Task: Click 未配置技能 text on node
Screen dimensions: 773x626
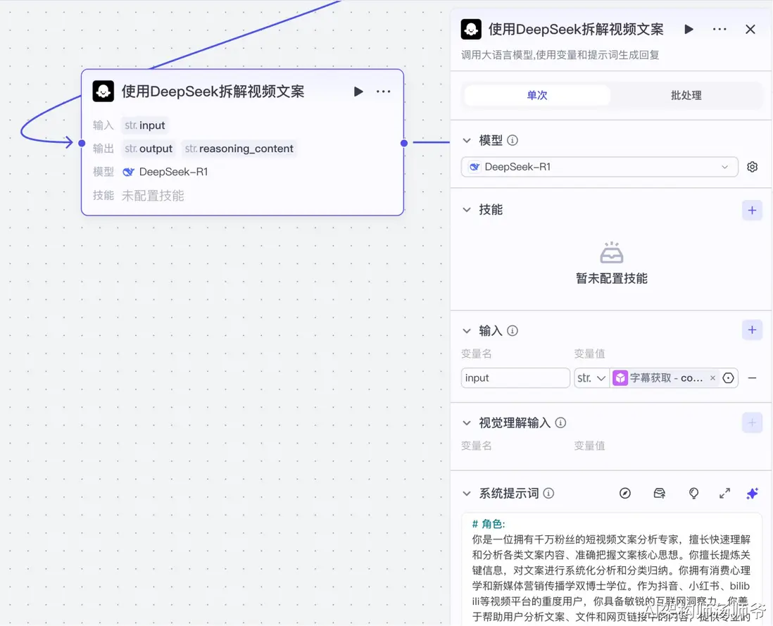Action: (x=153, y=196)
